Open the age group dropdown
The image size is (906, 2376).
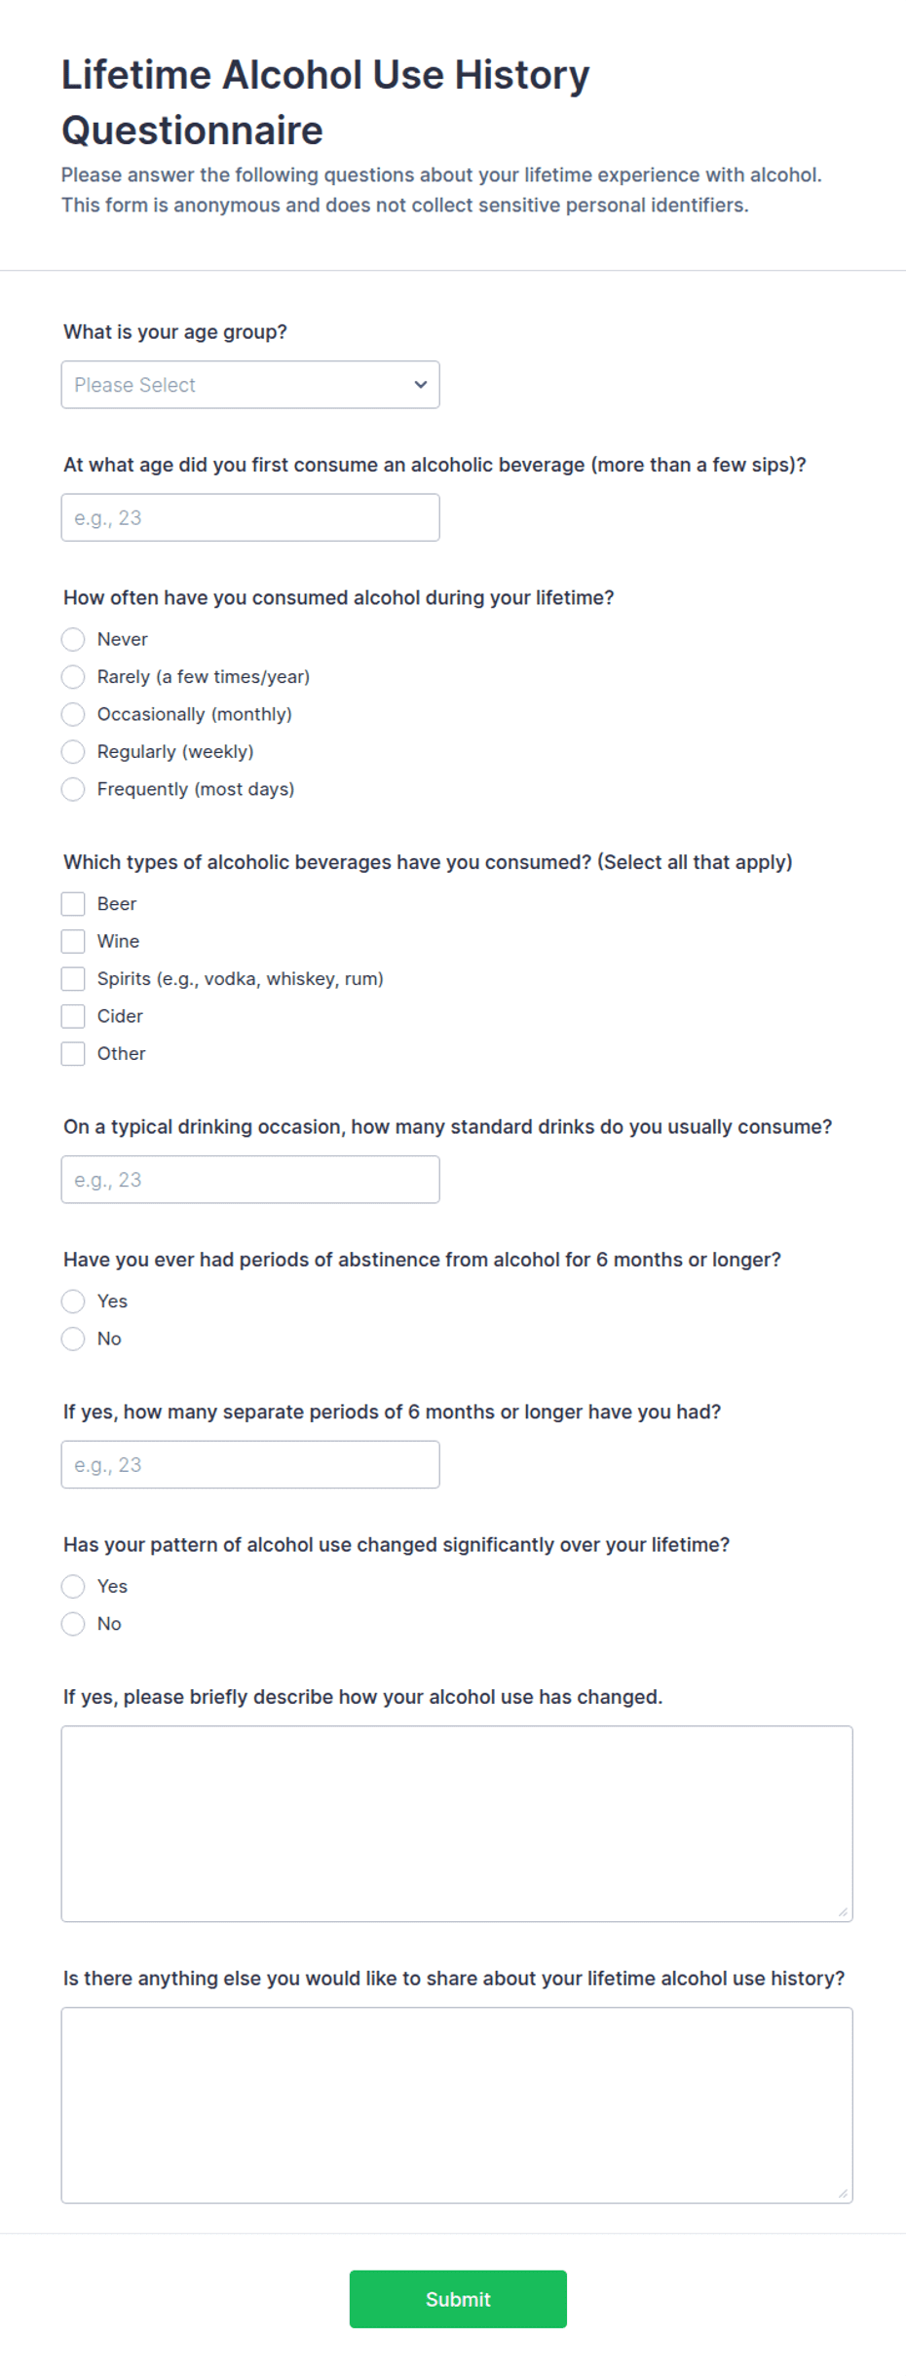[250, 385]
